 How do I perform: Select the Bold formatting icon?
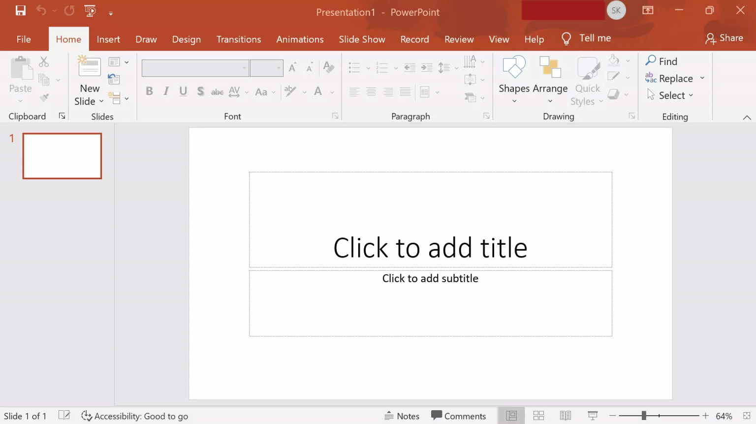pyautogui.click(x=149, y=91)
